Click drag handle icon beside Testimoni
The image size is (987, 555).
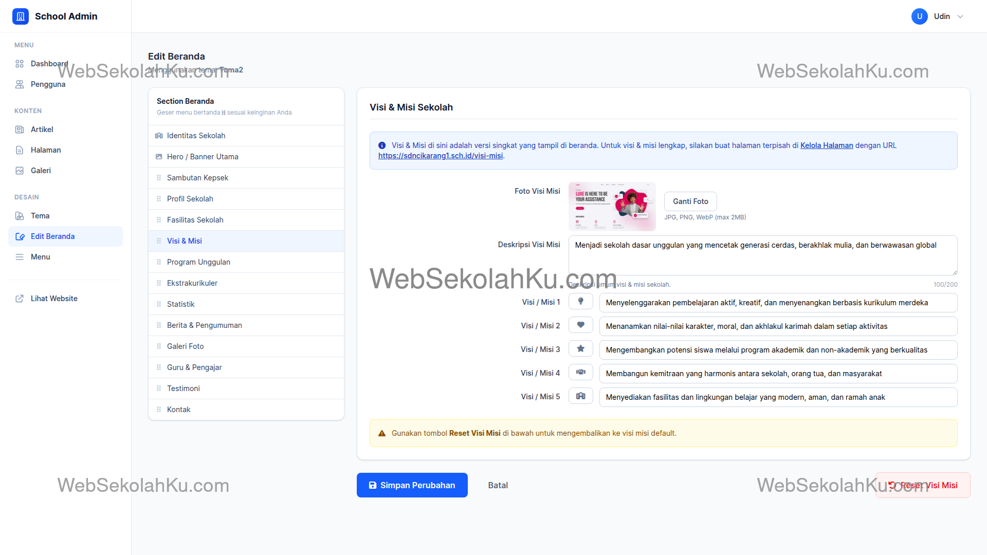point(159,388)
